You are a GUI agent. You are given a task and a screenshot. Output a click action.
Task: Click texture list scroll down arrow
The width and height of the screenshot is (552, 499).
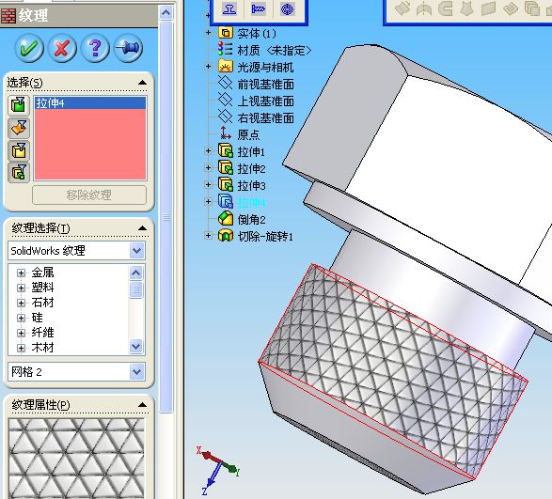click(136, 347)
